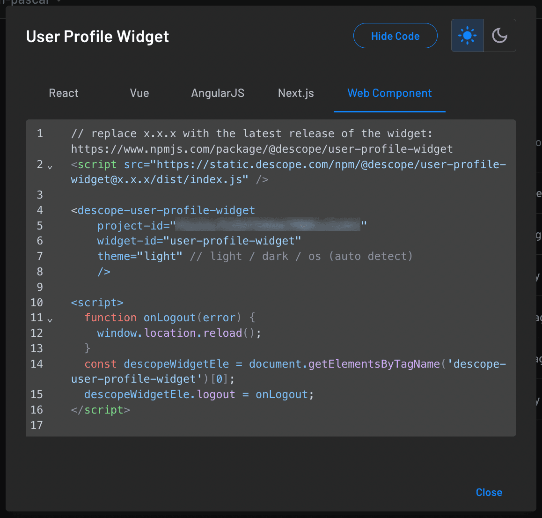Switch to the Next.js tab
This screenshot has height=518, width=542.
tap(296, 93)
